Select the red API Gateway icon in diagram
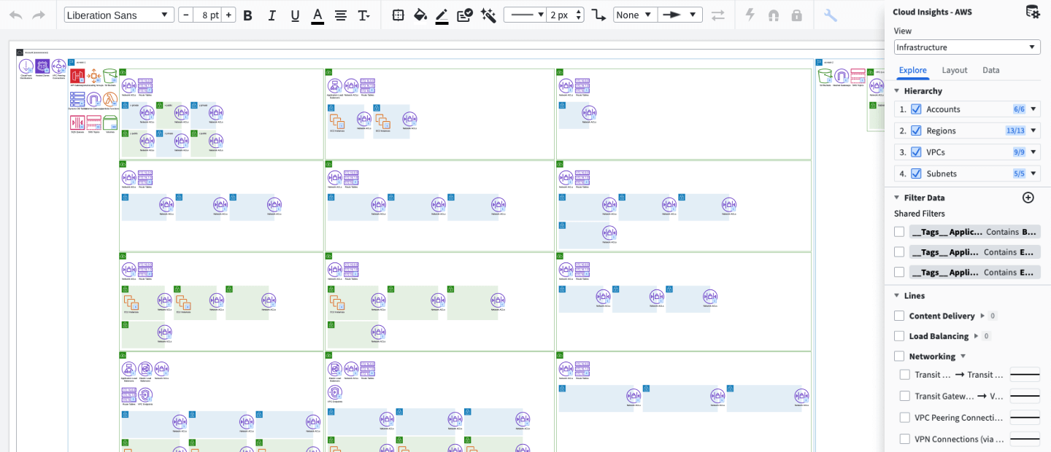The height and width of the screenshot is (452, 1051). pyautogui.click(x=77, y=76)
